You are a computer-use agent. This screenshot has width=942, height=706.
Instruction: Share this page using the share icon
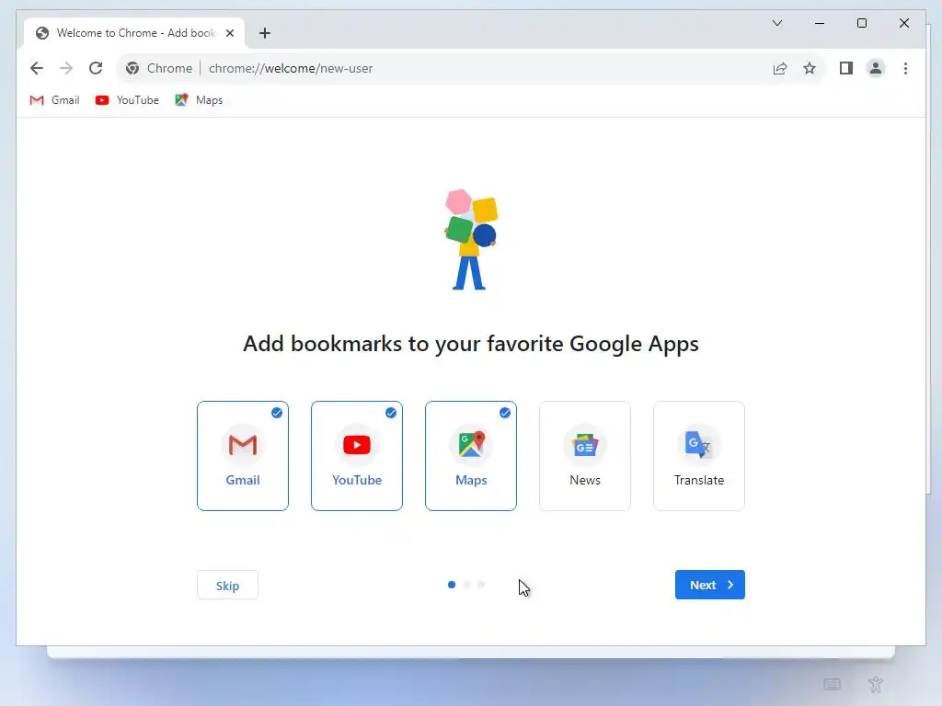click(x=780, y=68)
